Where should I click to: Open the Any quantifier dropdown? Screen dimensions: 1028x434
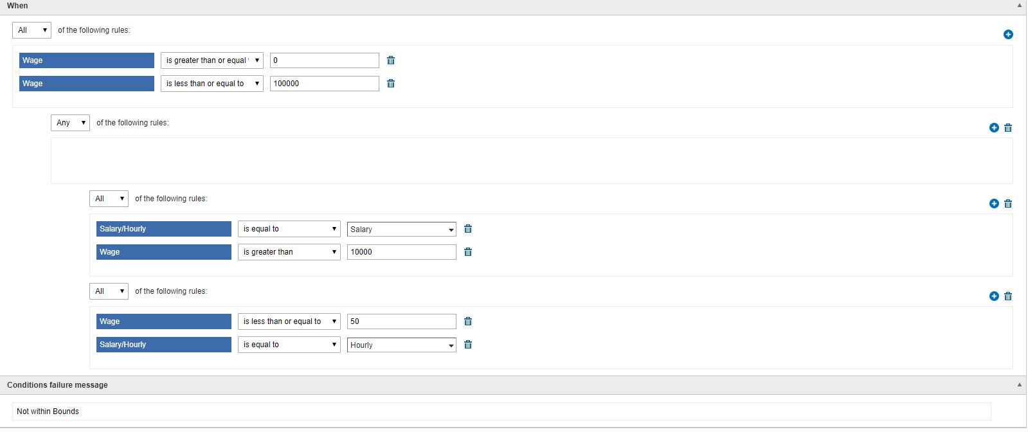pyautogui.click(x=70, y=123)
